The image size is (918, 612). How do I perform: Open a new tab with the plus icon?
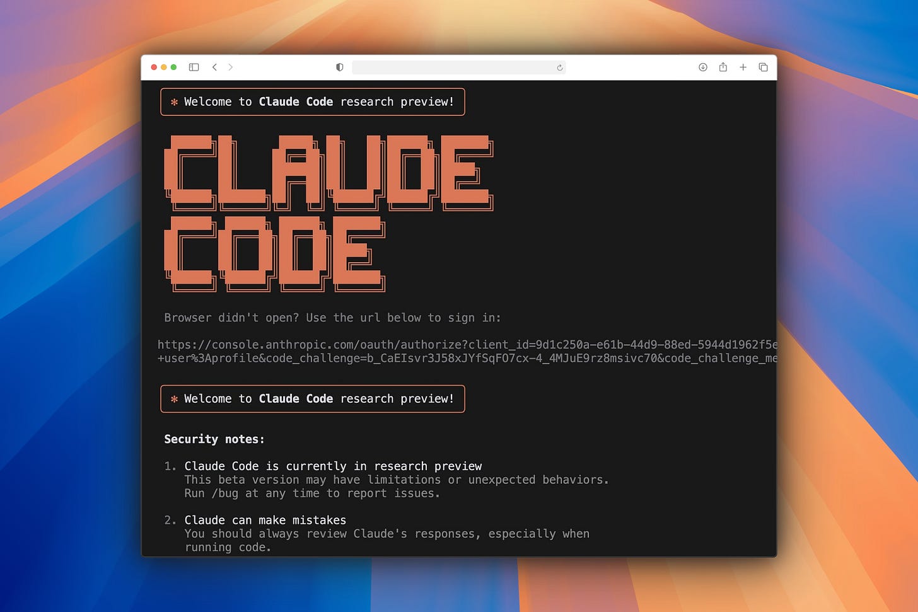(743, 67)
